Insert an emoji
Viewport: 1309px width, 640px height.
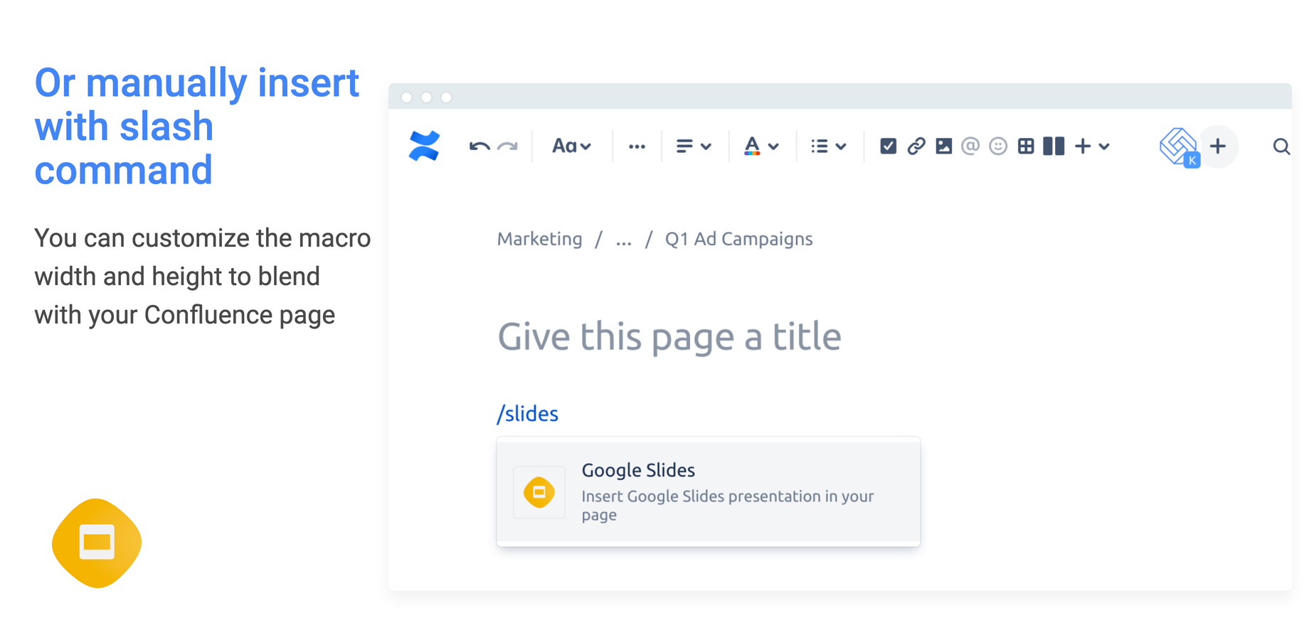998,146
